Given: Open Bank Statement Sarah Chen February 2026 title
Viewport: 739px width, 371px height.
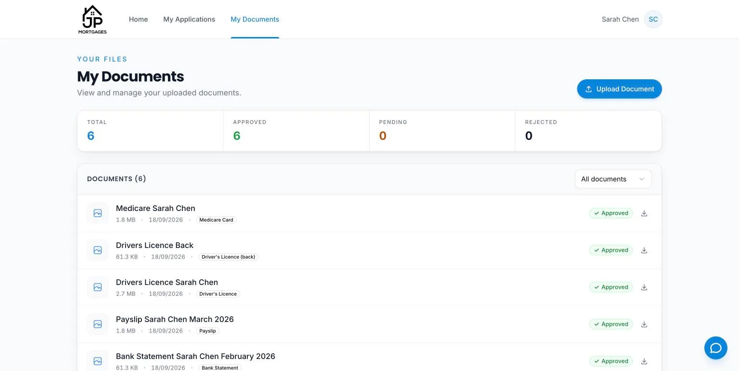Looking at the screenshot, I should coord(195,357).
